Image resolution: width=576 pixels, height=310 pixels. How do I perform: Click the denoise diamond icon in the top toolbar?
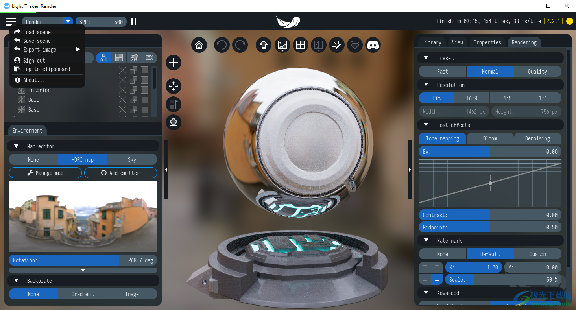coord(354,44)
